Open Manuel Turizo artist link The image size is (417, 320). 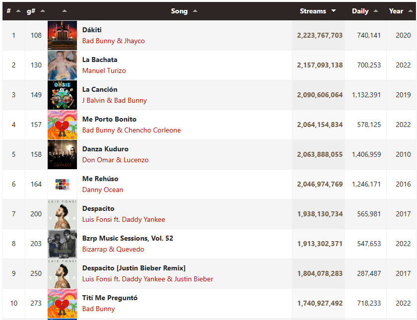(104, 70)
